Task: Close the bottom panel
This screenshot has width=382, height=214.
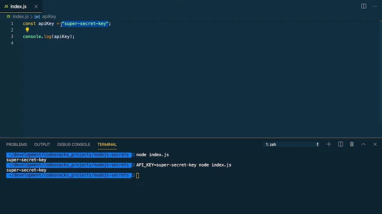Action: coord(375,145)
